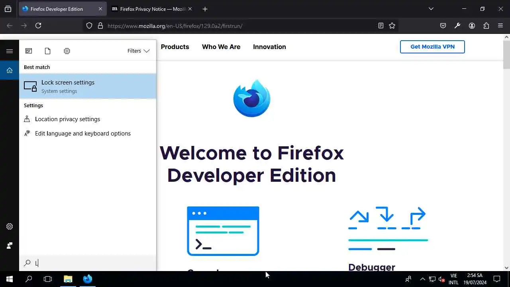The height and width of the screenshot is (287, 510).
Task: Open File Explorer from the taskbar
Action: click(68, 279)
